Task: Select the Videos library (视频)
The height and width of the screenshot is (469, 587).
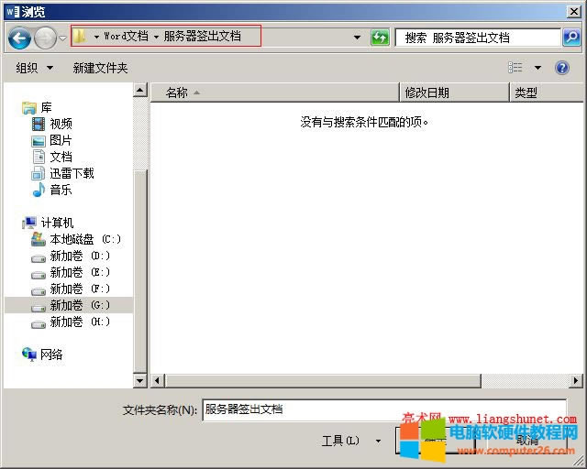Action: [x=61, y=124]
